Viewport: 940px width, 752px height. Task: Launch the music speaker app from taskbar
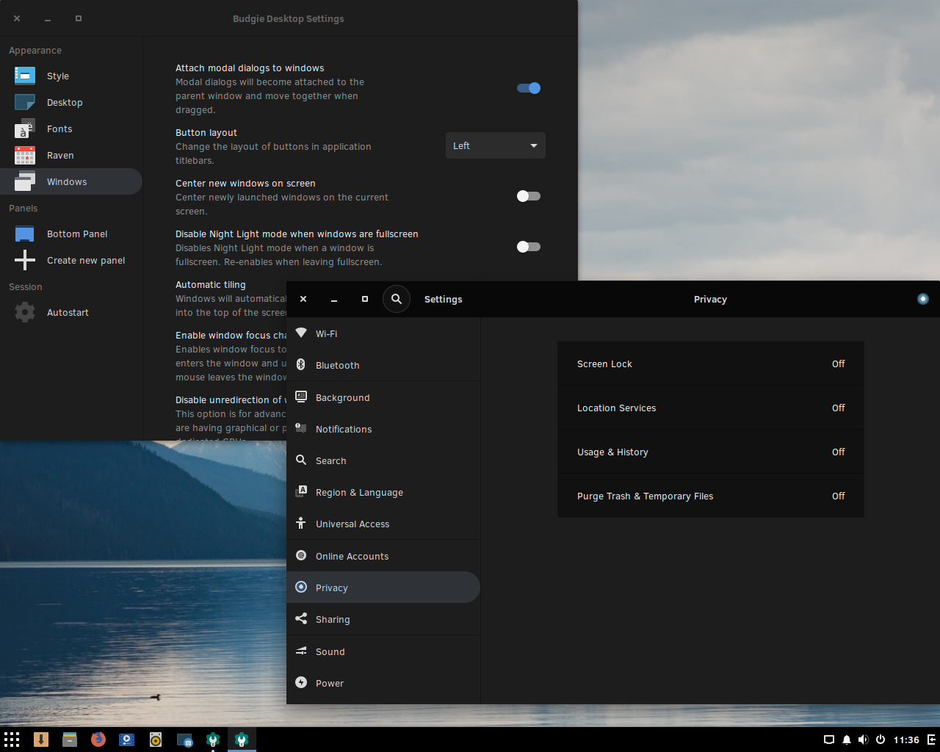156,740
